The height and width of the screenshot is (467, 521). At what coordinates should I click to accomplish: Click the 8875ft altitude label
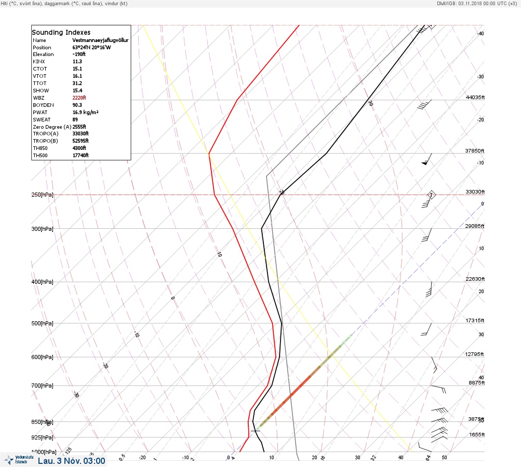(x=477, y=383)
